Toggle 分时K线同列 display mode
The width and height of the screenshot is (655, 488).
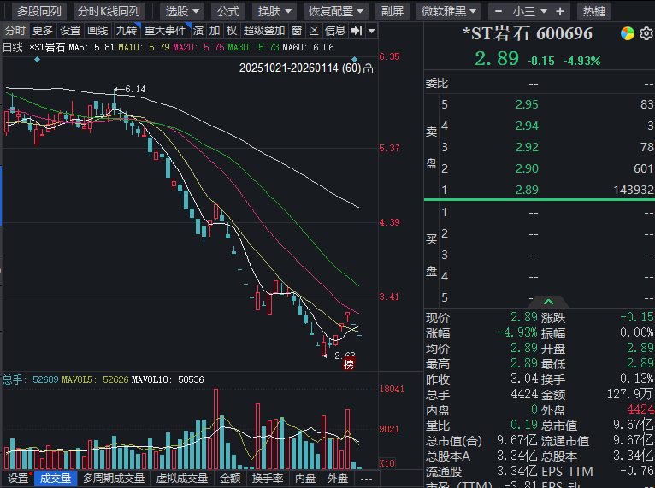[x=108, y=11]
